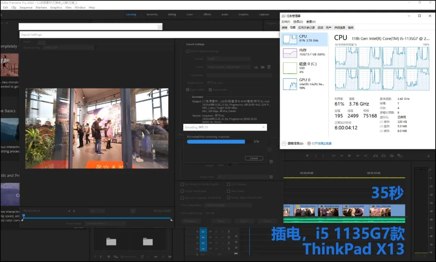Switch to the Color workspace tab
436x262 pixels.
coord(190,14)
